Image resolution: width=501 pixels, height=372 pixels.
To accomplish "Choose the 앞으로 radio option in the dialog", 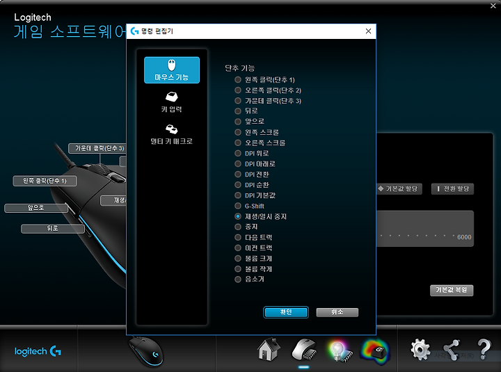I will (x=250, y=122).
